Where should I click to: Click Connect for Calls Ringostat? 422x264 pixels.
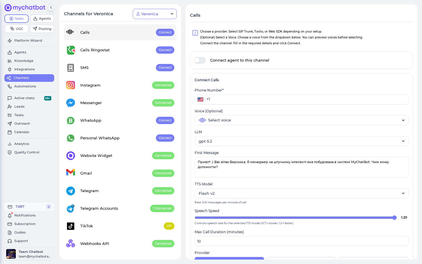pyautogui.click(x=165, y=50)
